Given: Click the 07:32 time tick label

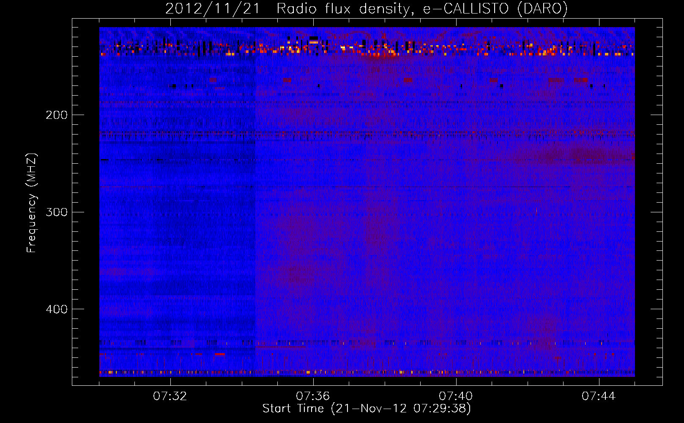Looking at the screenshot, I should pos(170,396).
